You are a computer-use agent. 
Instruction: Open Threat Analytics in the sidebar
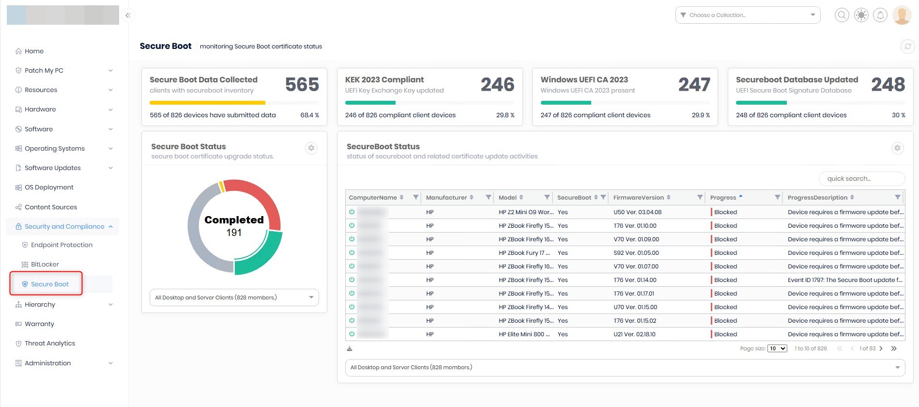tap(50, 344)
